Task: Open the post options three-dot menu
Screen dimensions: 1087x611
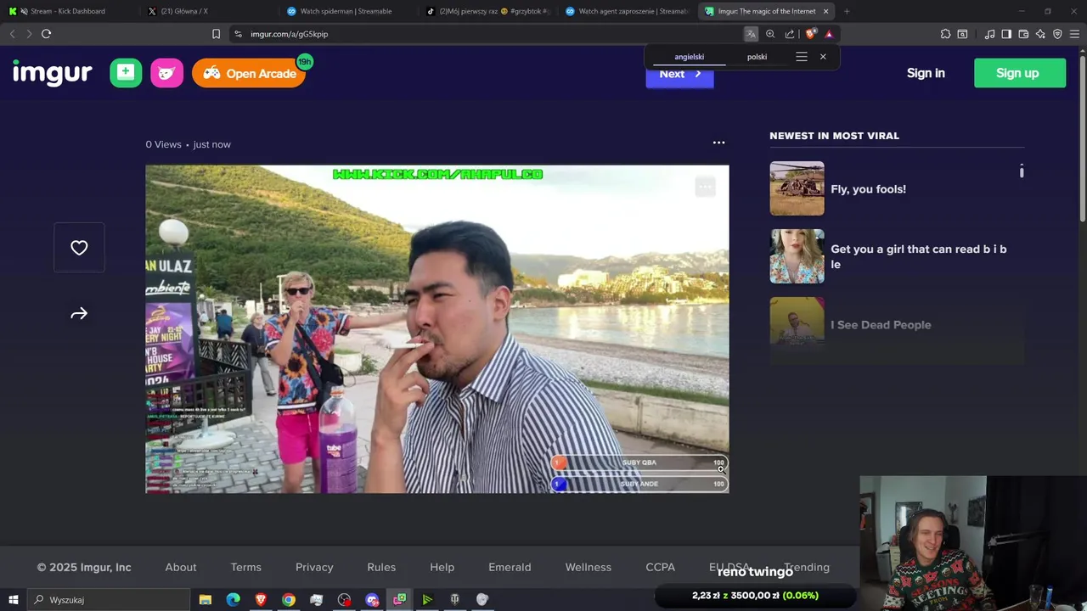Action: coord(718,143)
